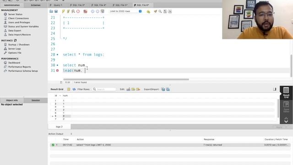Screen dimensions: 293x165
Task: Edit the current row in the result grid
Action: pyautogui.click(x=128, y=89)
